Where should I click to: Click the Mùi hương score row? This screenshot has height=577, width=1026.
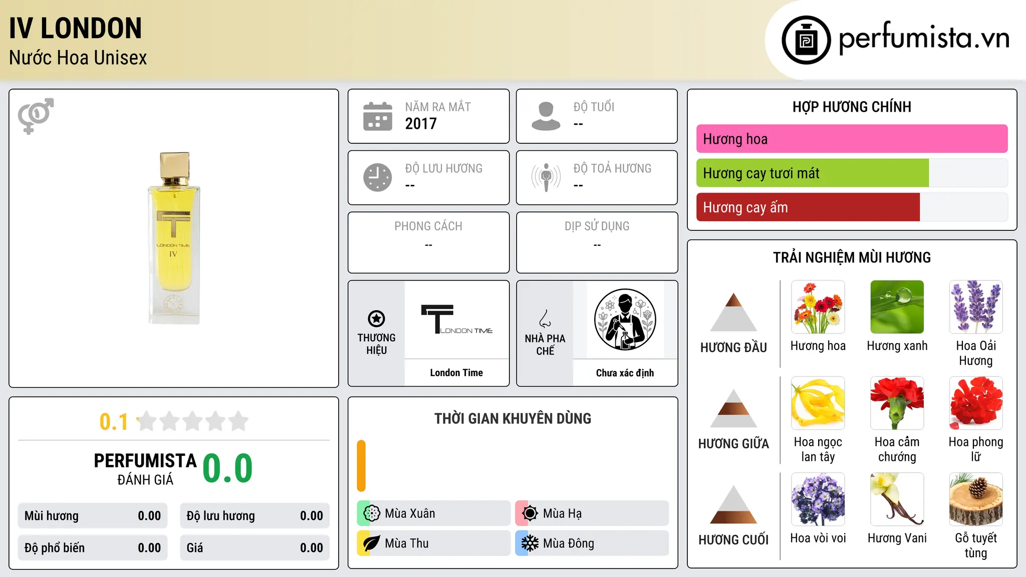tap(93, 515)
